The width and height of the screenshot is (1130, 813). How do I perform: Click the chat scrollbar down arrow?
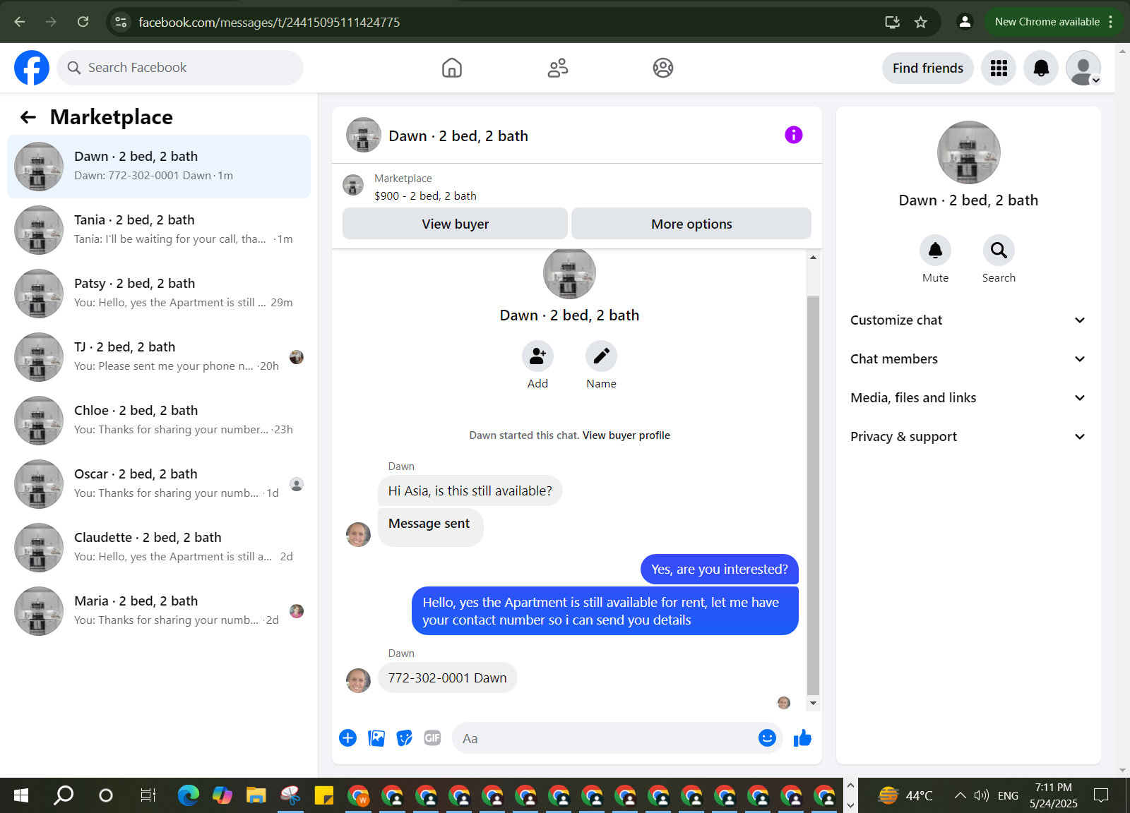tap(813, 703)
